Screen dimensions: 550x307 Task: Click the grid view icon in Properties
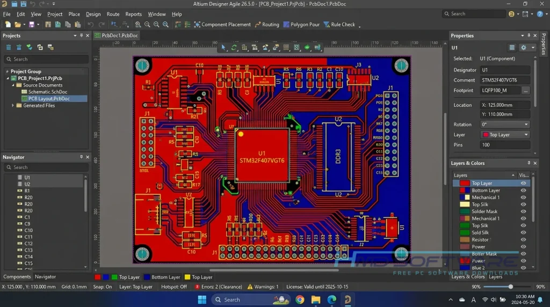point(512,47)
